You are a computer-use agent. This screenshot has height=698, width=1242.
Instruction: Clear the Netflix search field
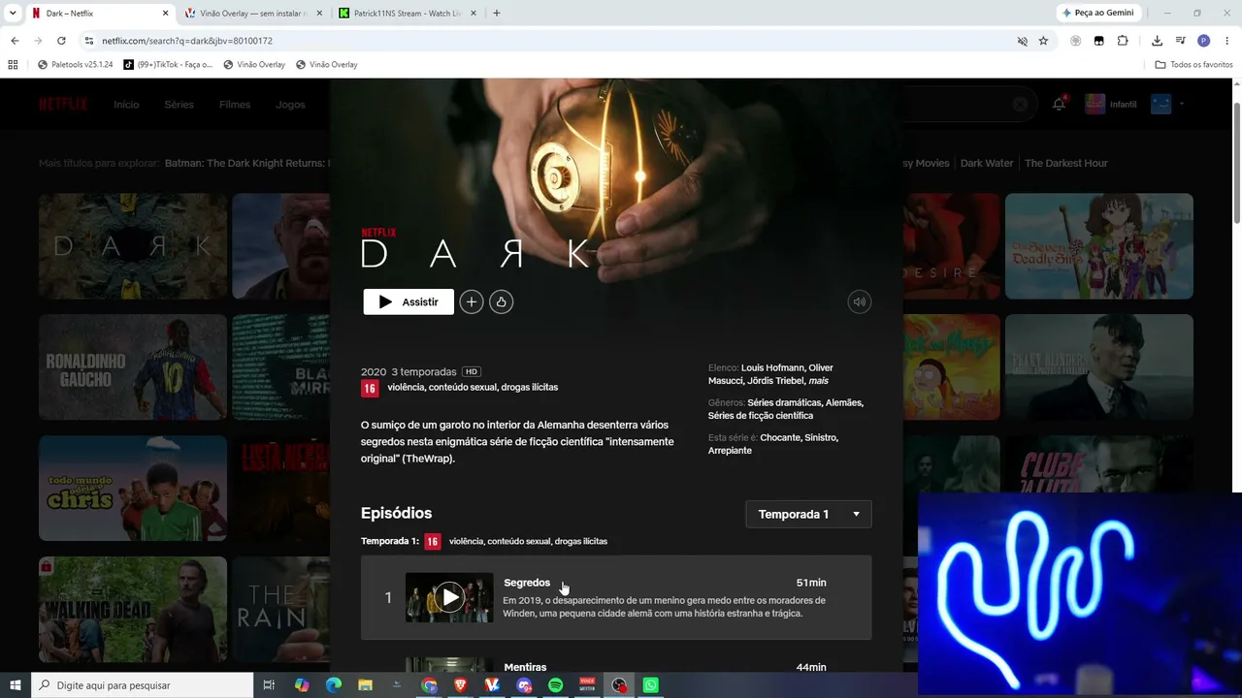coord(1020,104)
